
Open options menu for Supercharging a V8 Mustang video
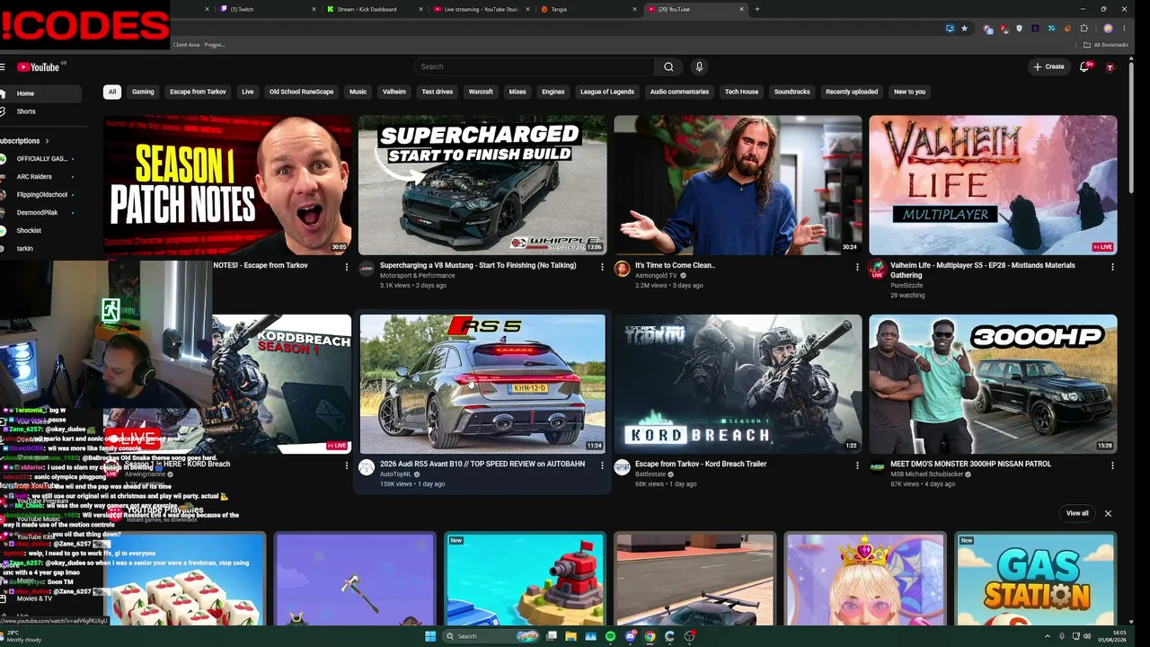click(602, 267)
